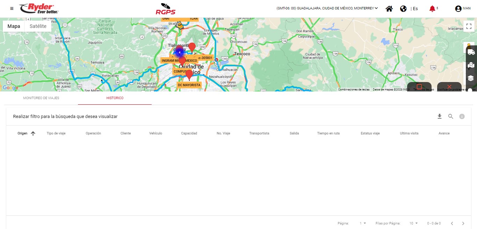
Task: Click the blue cluster marker labeled 4
Action: tap(179, 52)
